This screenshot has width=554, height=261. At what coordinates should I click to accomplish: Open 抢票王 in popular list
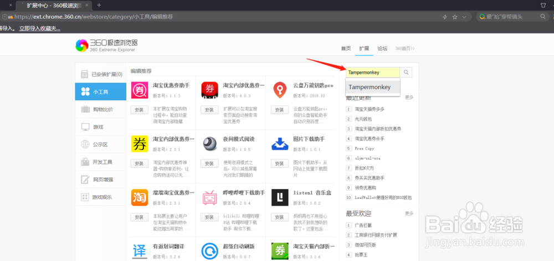point(361,255)
